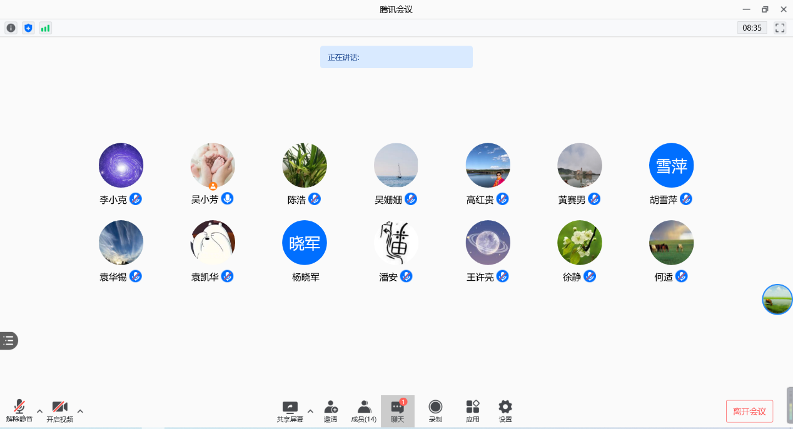793x429 pixels.
Task: Expand the video options arrow beside 开启视频
Action: (80, 411)
